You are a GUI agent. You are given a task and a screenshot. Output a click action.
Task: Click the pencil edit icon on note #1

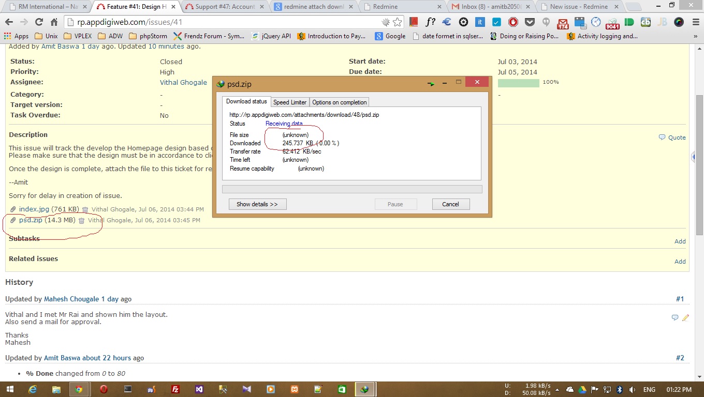685,318
